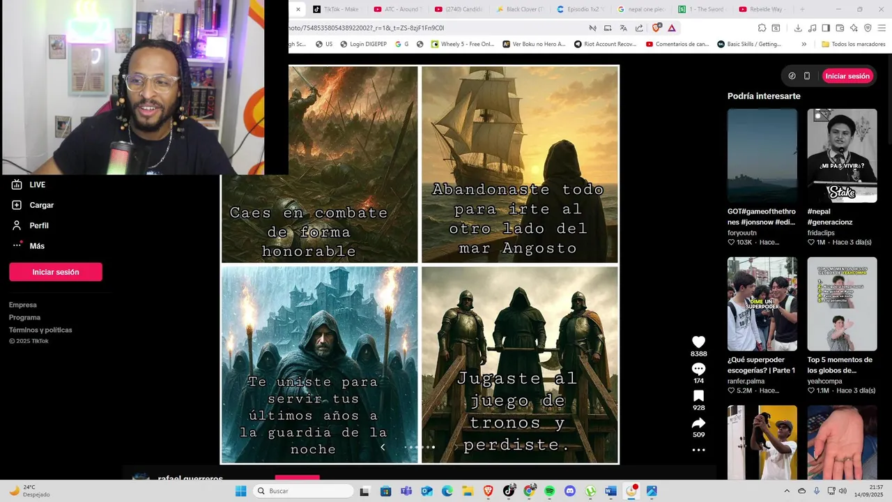Open the LIVE section in TikTok sidebar
The height and width of the screenshot is (502, 892).
tap(29, 185)
